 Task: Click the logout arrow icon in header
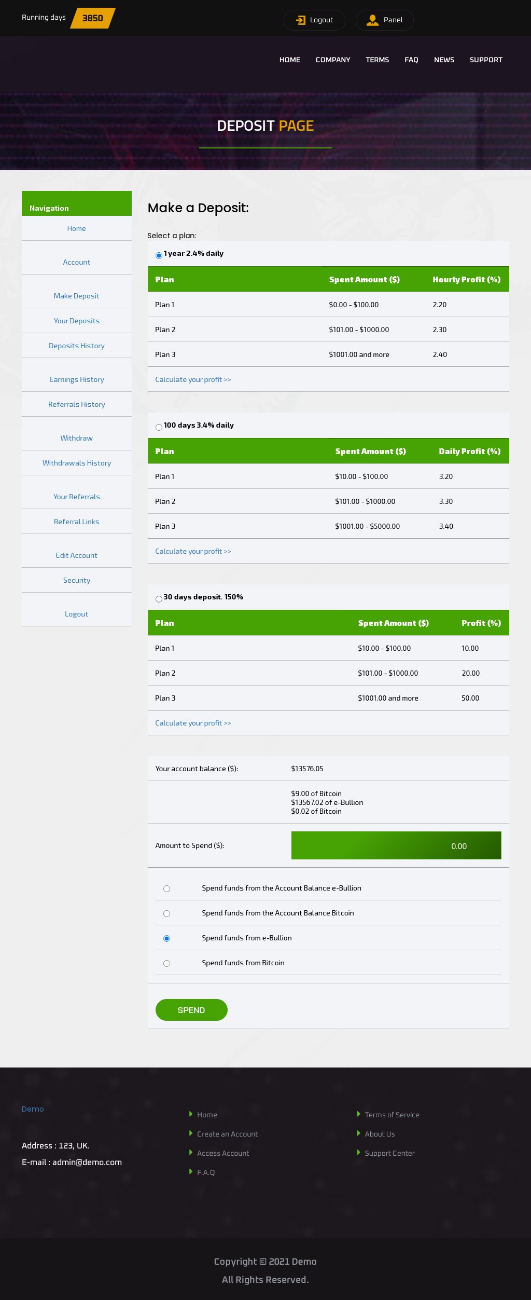(x=301, y=20)
